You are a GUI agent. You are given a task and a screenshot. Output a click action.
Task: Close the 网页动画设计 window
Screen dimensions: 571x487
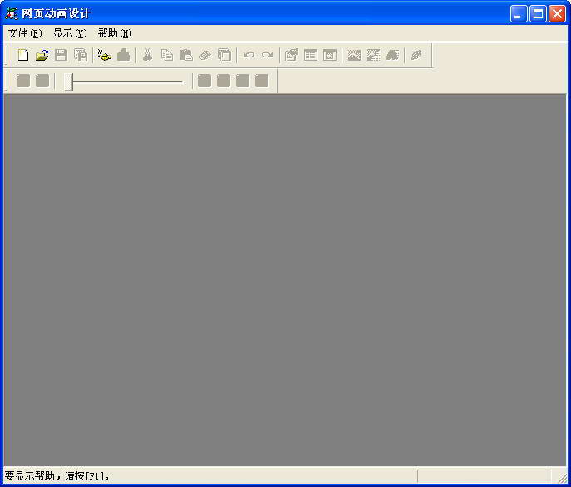(557, 14)
